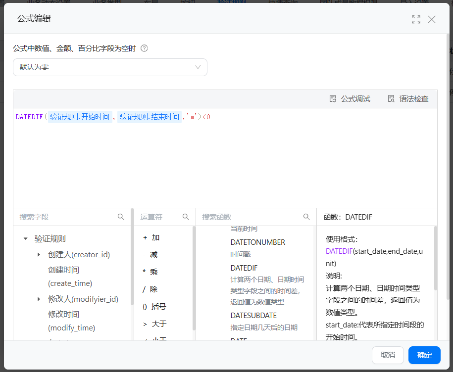Click the 验证规则.结束时间 field tag

[x=150, y=117]
